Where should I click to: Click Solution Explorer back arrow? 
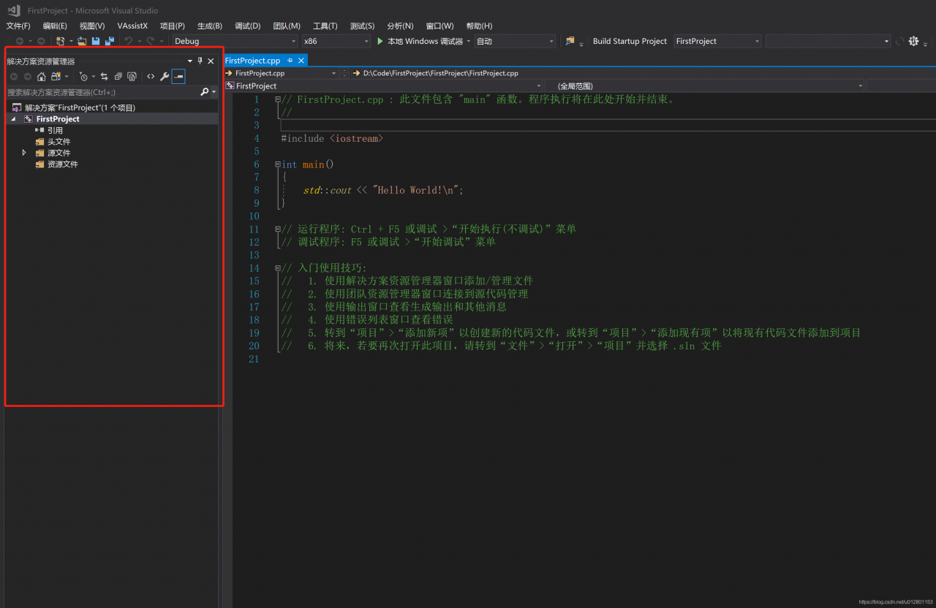click(x=14, y=77)
